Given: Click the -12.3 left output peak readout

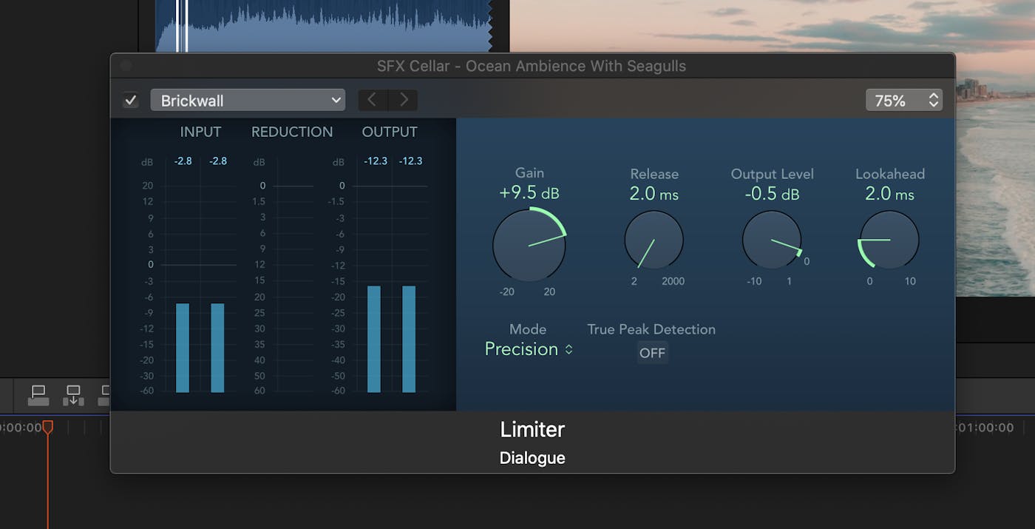Looking at the screenshot, I should click(376, 161).
